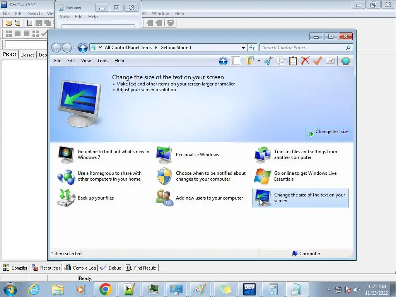Open the Resources tab at bottom
The height and width of the screenshot is (297, 396).
46,268
